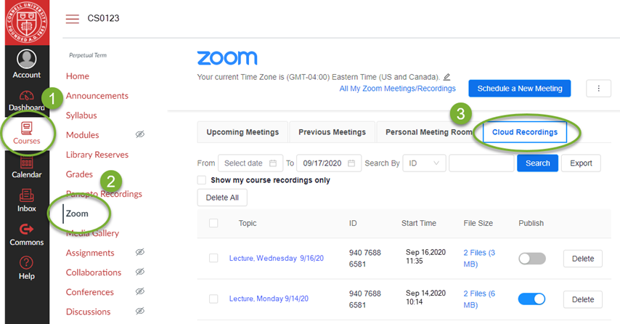Open Discussions in the course menu
Image resolution: width=620 pixels, height=324 pixels.
pos(88,312)
